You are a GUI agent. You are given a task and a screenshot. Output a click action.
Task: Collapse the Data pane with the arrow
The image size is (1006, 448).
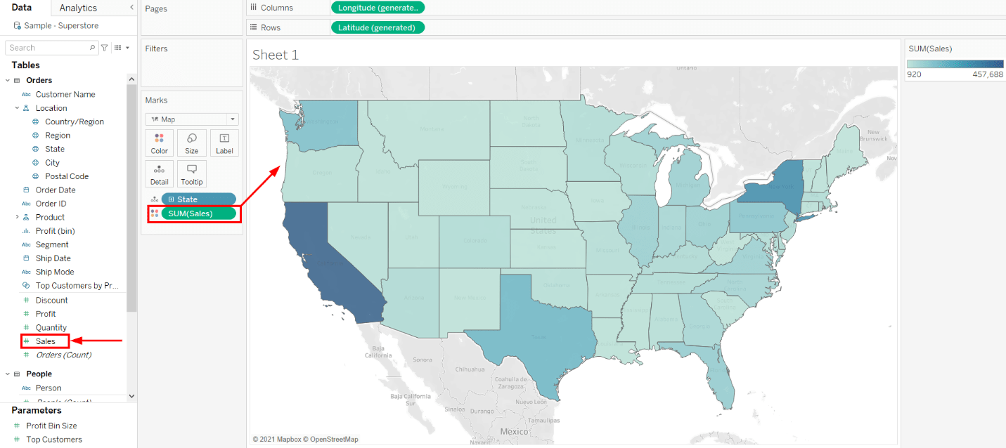click(131, 7)
